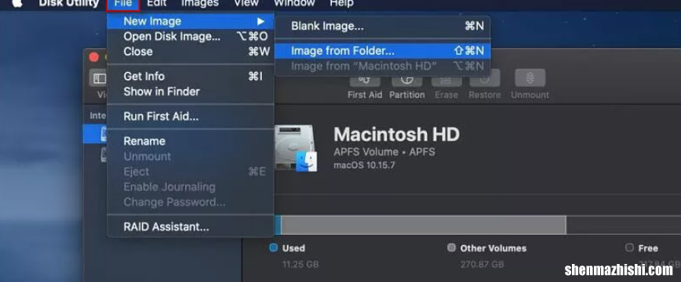Choose Get Info
The width and height of the screenshot is (681, 282).
pyautogui.click(x=191, y=76)
